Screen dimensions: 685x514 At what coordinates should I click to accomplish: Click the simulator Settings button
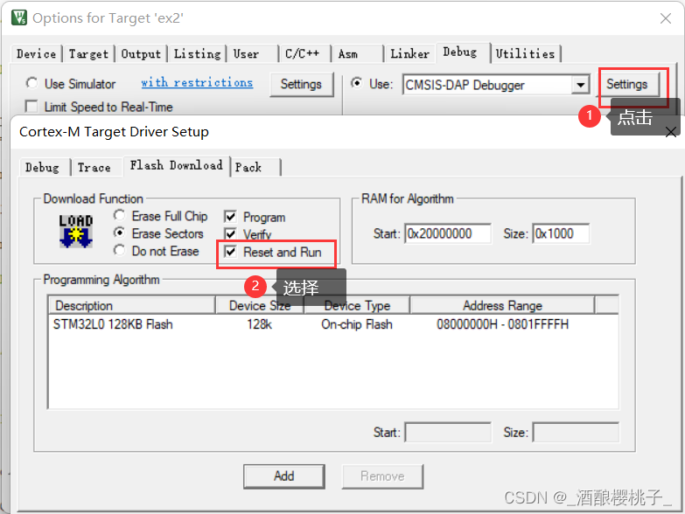tap(301, 84)
